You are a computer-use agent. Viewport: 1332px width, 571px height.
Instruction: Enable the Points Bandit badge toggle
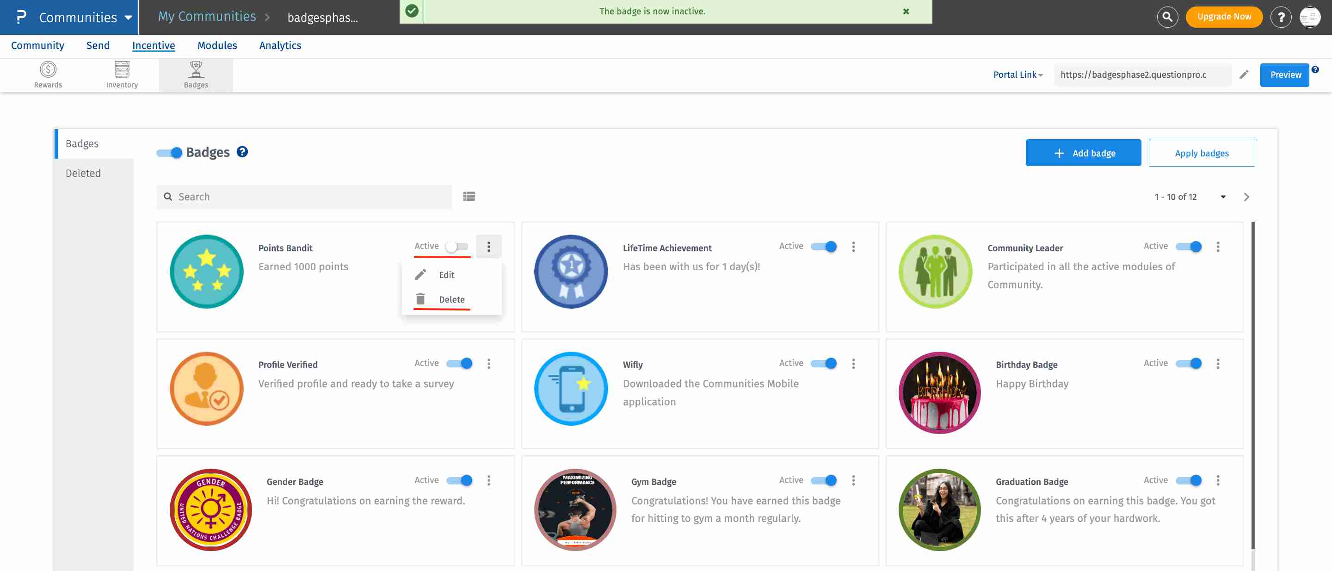tap(457, 247)
